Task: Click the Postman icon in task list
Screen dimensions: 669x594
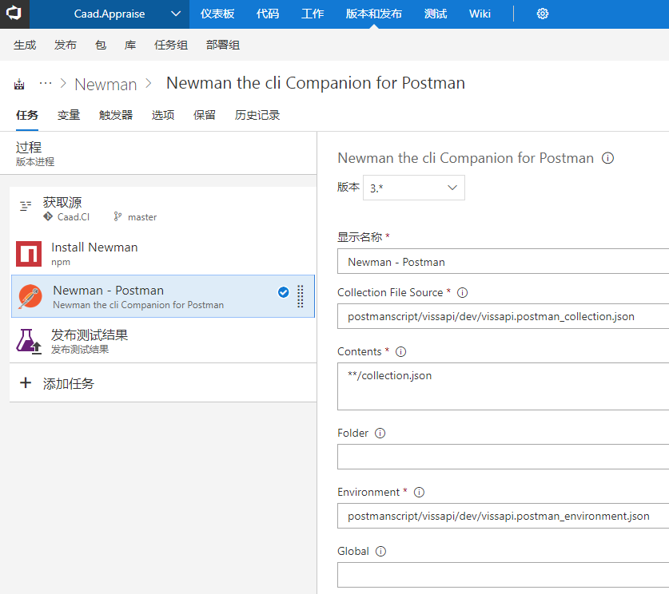Action: 30,296
